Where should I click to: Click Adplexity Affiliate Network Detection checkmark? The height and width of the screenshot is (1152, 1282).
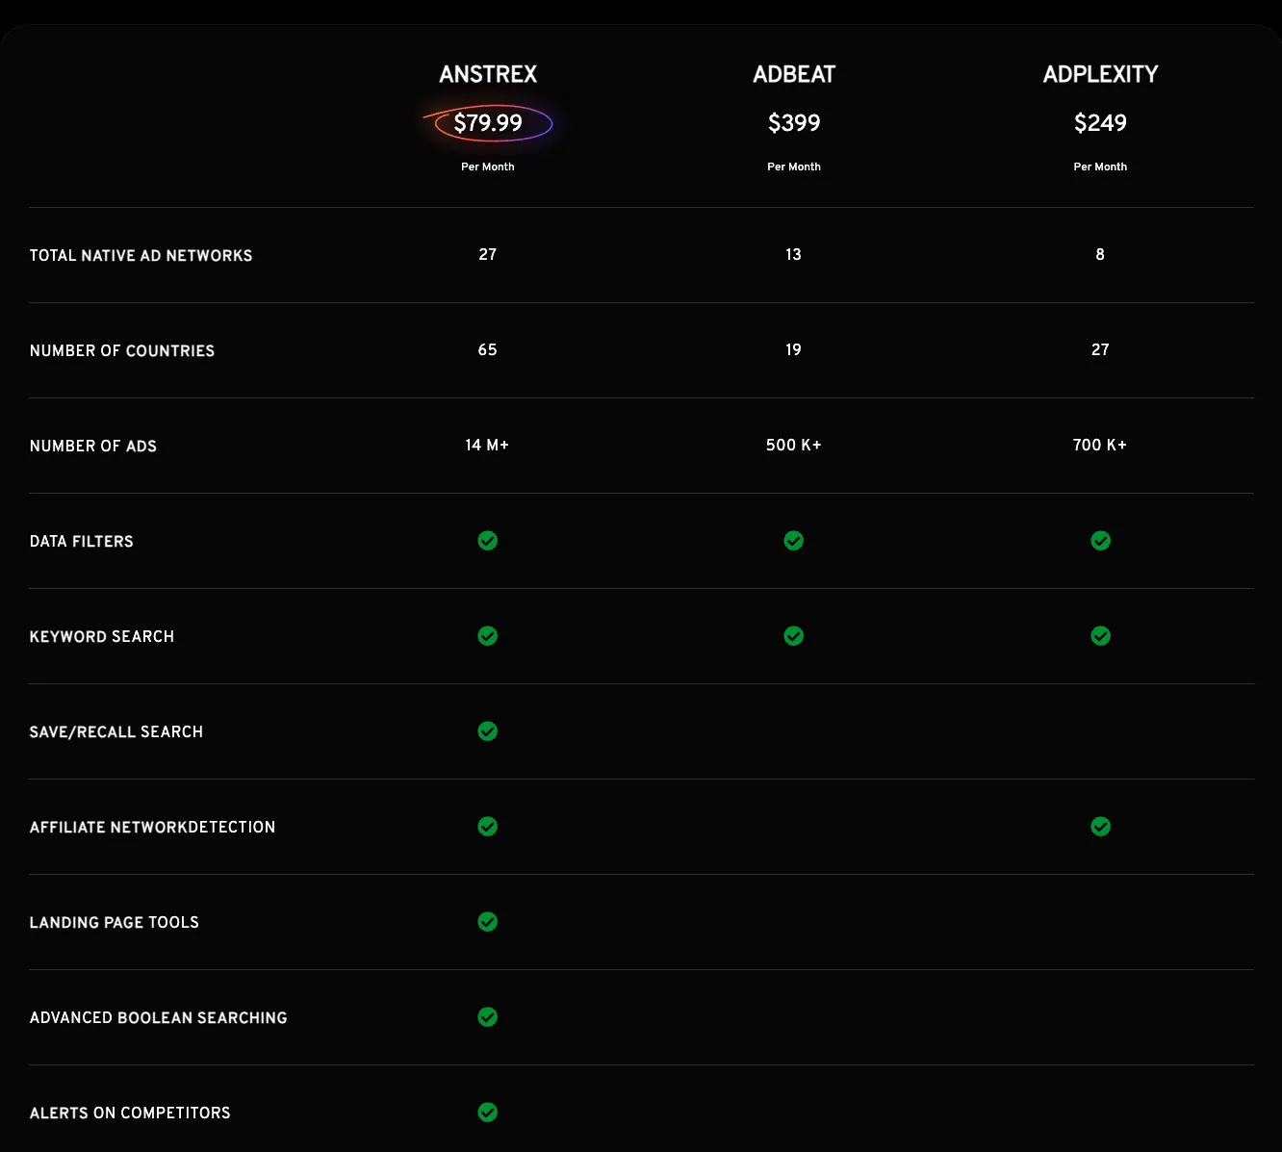tap(1101, 827)
